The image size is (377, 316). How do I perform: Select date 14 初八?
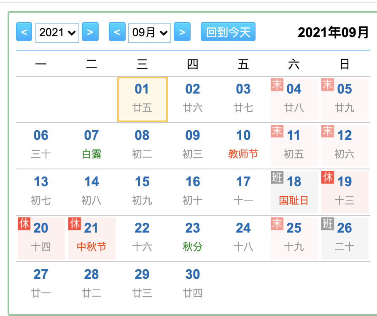(x=92, y=192)
